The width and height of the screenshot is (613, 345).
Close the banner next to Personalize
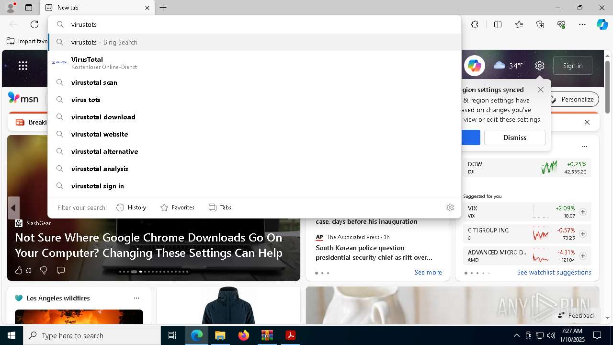coord(587,122)
